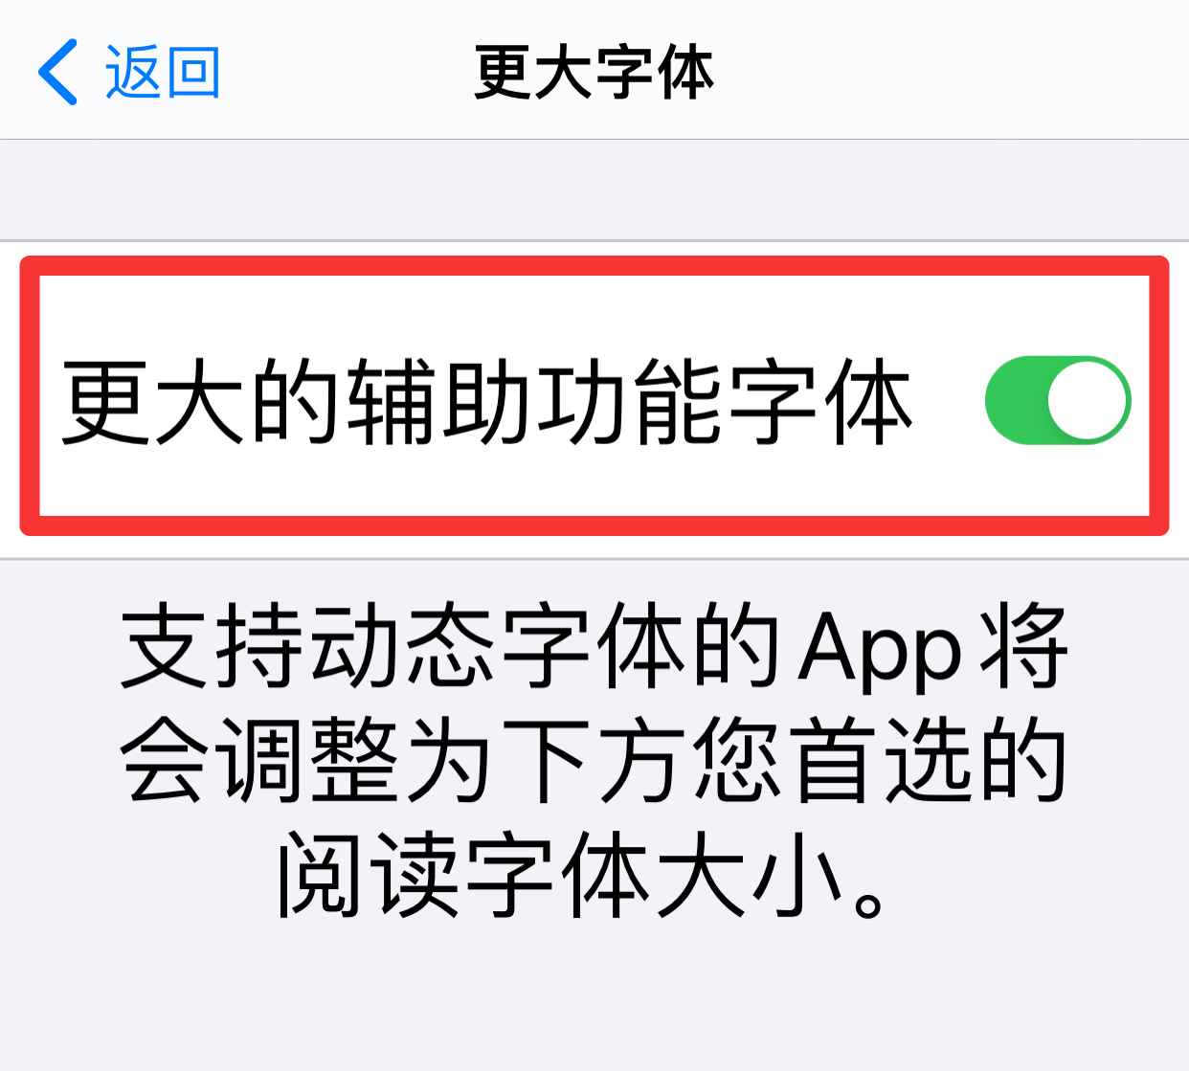Click the middle description line 会调整为下方您首选的
The image size is (1189, 1071).
click(x=594, y=761)
